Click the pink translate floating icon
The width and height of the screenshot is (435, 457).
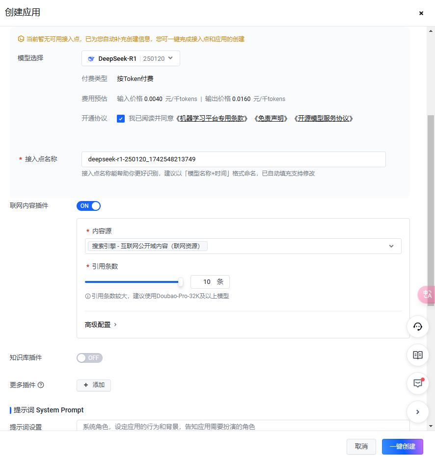[427, 294]
